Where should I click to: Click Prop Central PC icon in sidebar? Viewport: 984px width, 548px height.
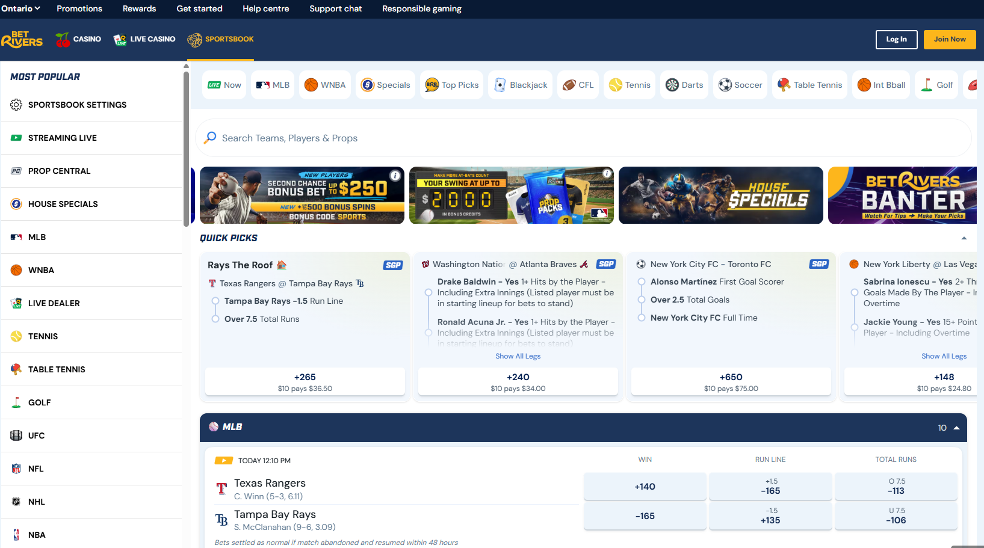coord(16,171)
